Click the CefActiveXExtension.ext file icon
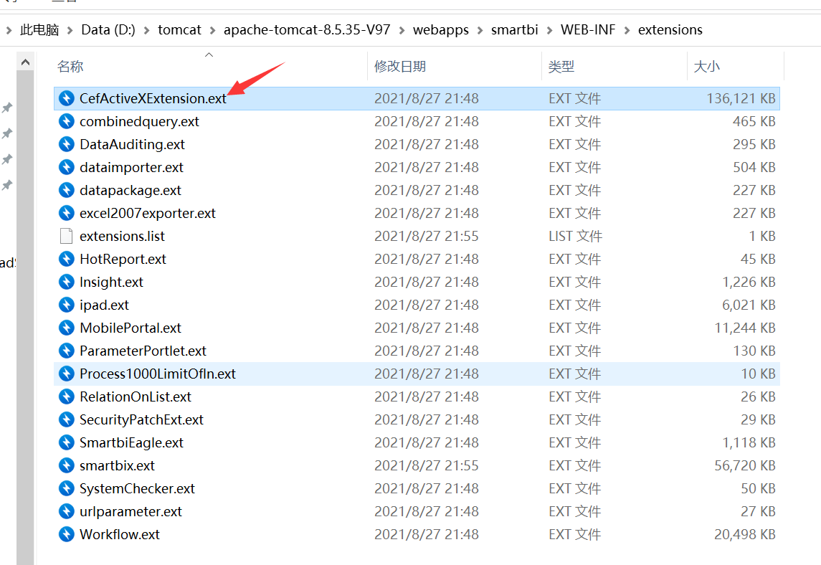Viewport: 821px width, 565px height. tap(67, 98)
